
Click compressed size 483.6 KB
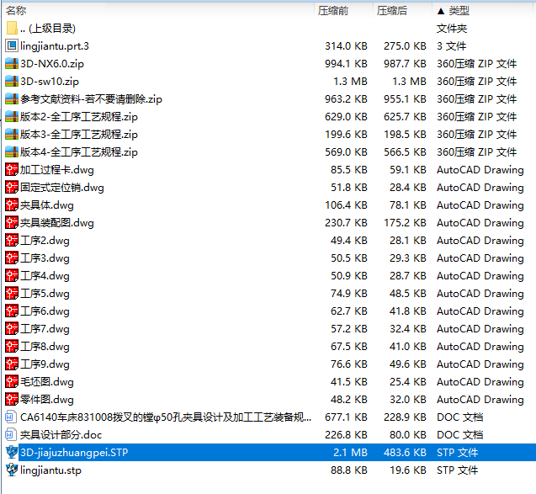[x=405, y=452]
